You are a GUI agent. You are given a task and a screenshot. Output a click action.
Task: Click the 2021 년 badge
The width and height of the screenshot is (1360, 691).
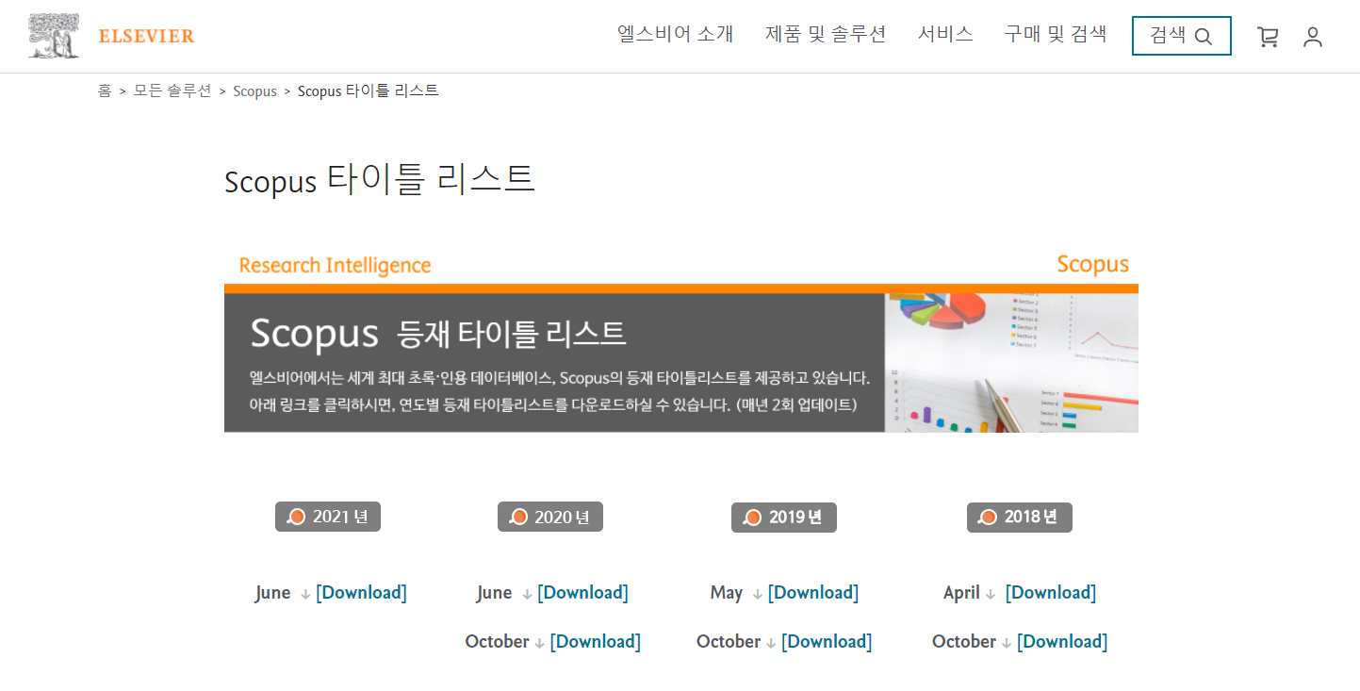point(328,517)
